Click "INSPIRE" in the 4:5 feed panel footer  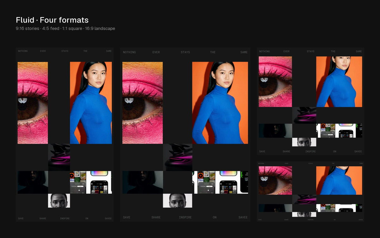(x=185, y=217)
